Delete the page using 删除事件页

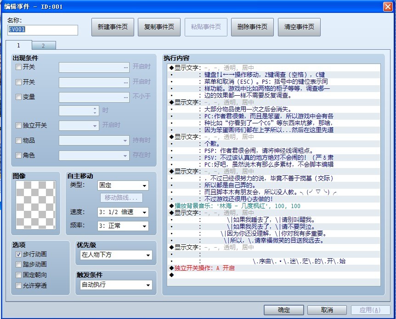(252, 27)
